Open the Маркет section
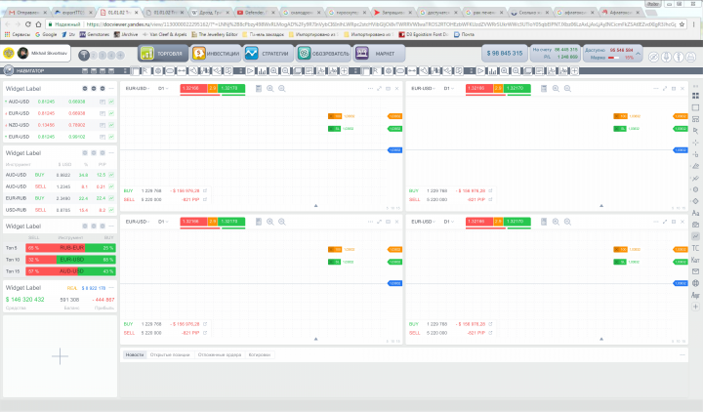Screen dimensions: 703x412 click(379, 54)
